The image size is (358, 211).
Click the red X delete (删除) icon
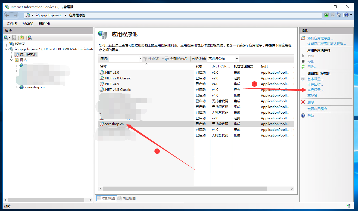tap(303, 102)
